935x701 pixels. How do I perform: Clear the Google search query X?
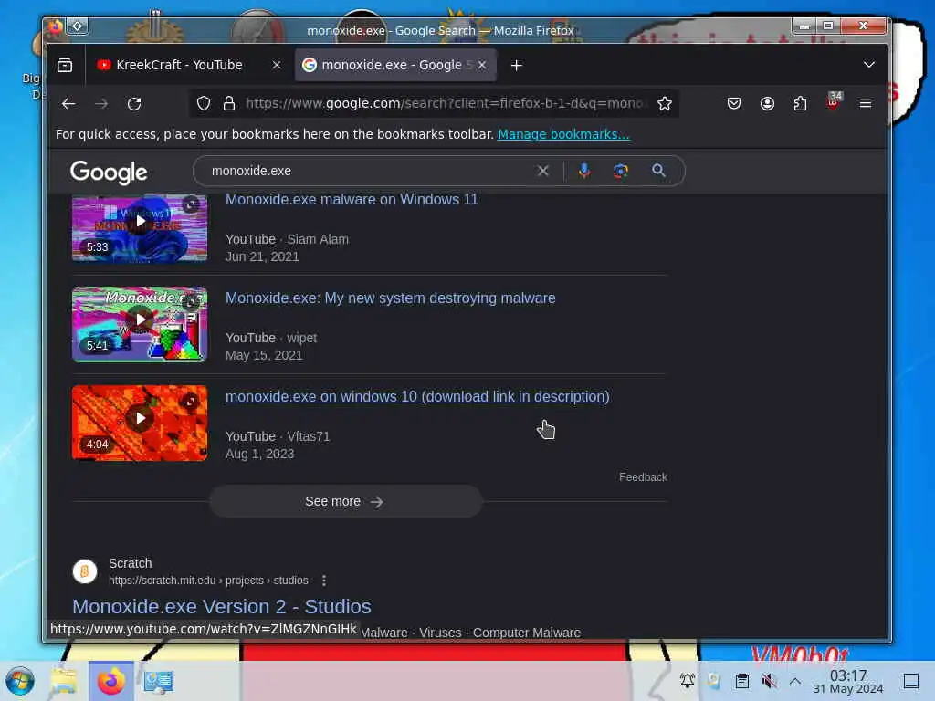click(542, 171)
